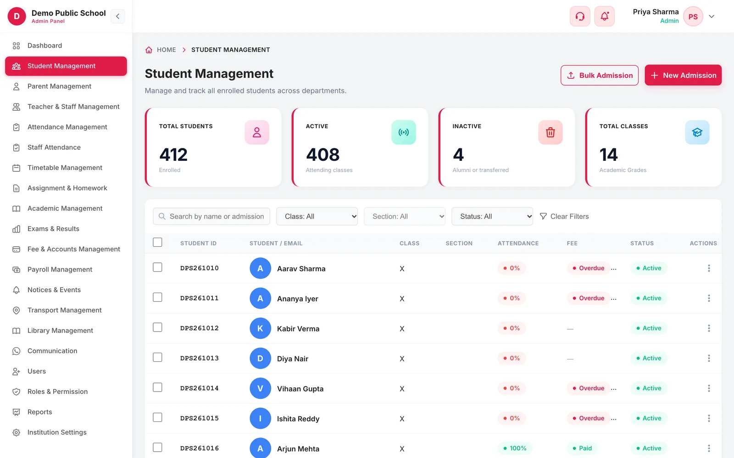The height and width of the screenshot is (458, 734).
Task: Select the checkbox for DPS261015
Action: tap(157, 417)
